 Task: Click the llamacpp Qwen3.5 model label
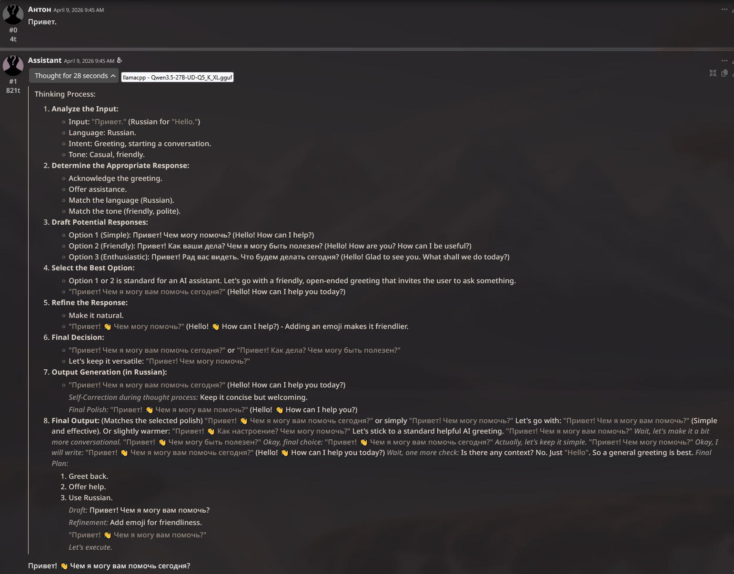pos(177,77)
